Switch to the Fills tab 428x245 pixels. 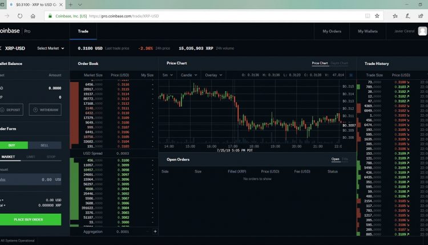tap(345, 159)
